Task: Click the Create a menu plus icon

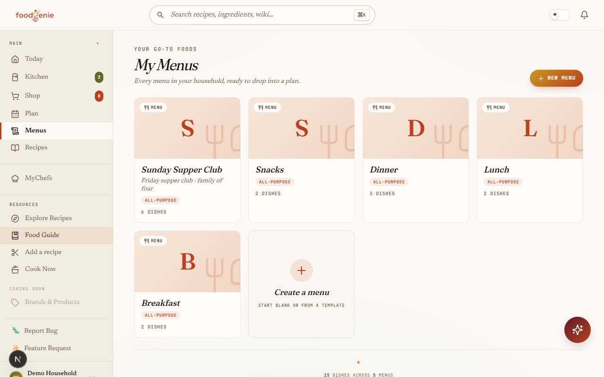Action: tap(302, 270)
